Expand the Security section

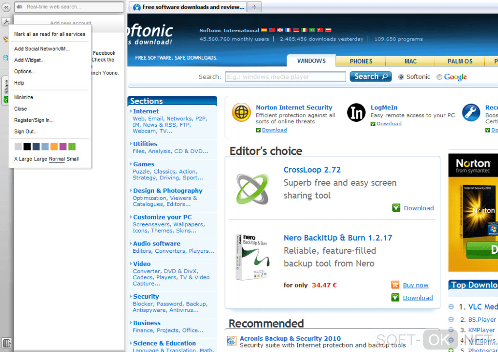(x=146, y=297)
